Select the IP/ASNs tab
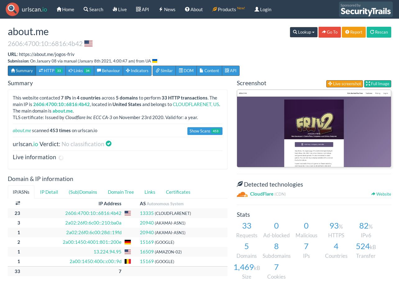The width and height of the screenshot is (399, 283). pos(21,192)
